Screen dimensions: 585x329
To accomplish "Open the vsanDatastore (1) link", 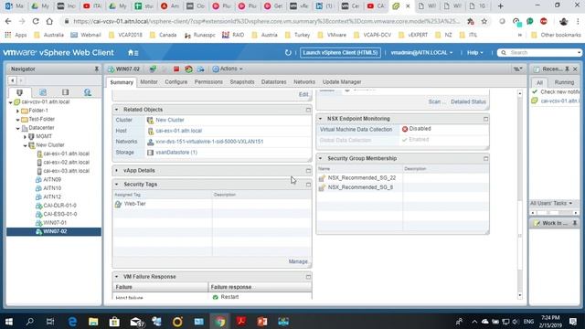I will pos(176,153).
